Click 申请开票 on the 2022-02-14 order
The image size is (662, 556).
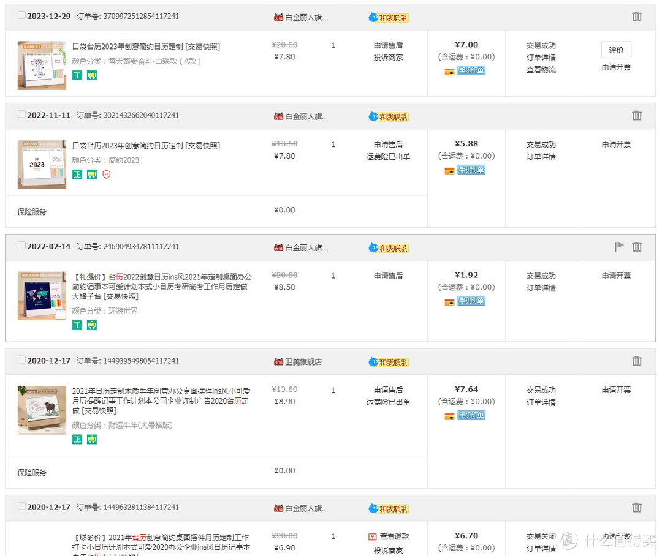tap(616, 276)
